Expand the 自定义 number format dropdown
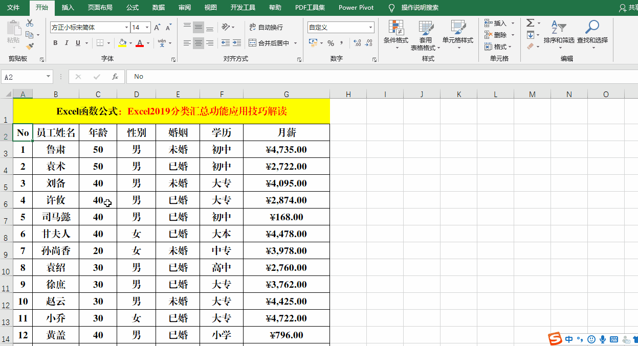 click(x=370, y=28)
